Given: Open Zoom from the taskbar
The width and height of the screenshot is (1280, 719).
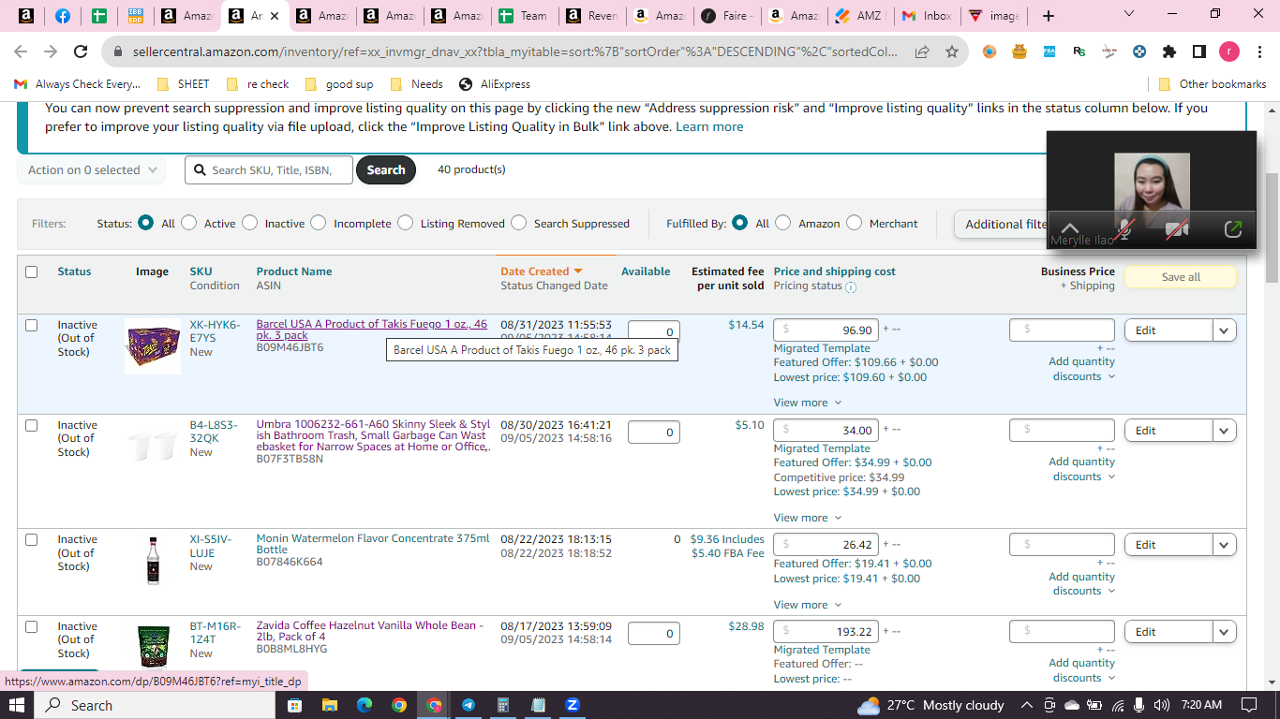Looking at the screenshot, I should click(572, 705).
